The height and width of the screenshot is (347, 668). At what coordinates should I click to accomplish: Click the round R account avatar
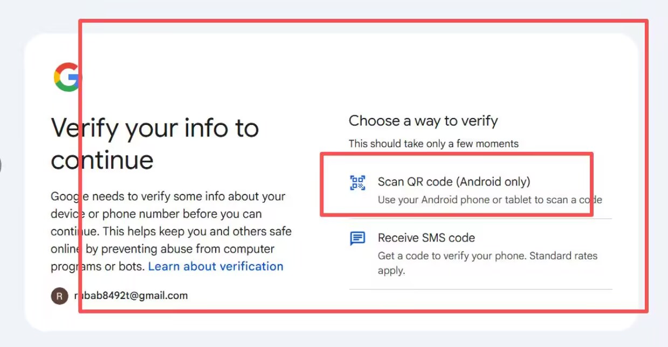tap(59, 296)
